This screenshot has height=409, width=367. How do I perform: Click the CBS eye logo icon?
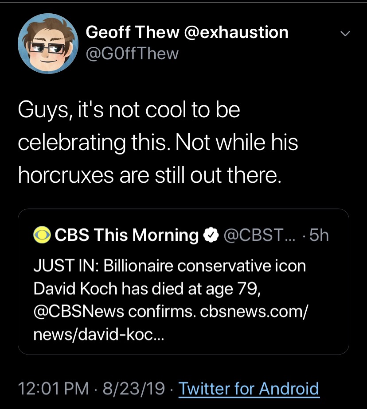point(42,235)
